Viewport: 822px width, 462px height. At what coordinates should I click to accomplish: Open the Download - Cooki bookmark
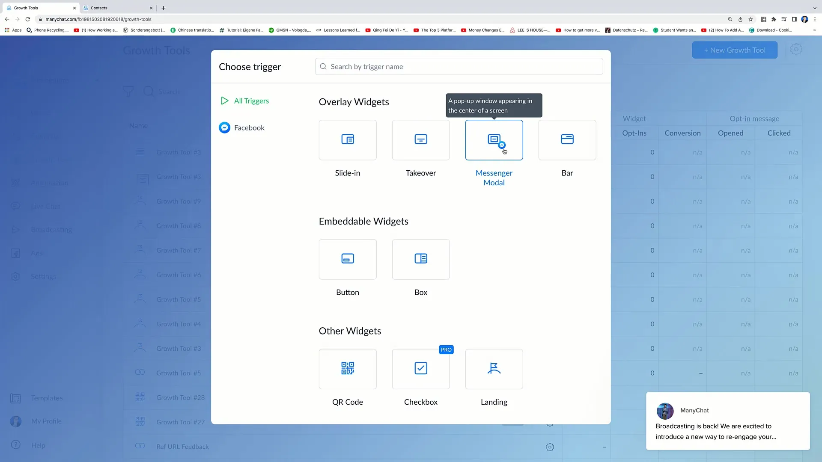coord(771,30)
